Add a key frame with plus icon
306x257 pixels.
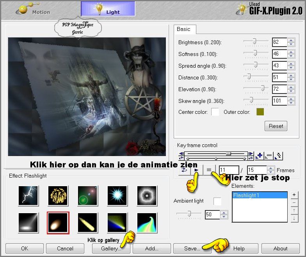coord(259,156)
